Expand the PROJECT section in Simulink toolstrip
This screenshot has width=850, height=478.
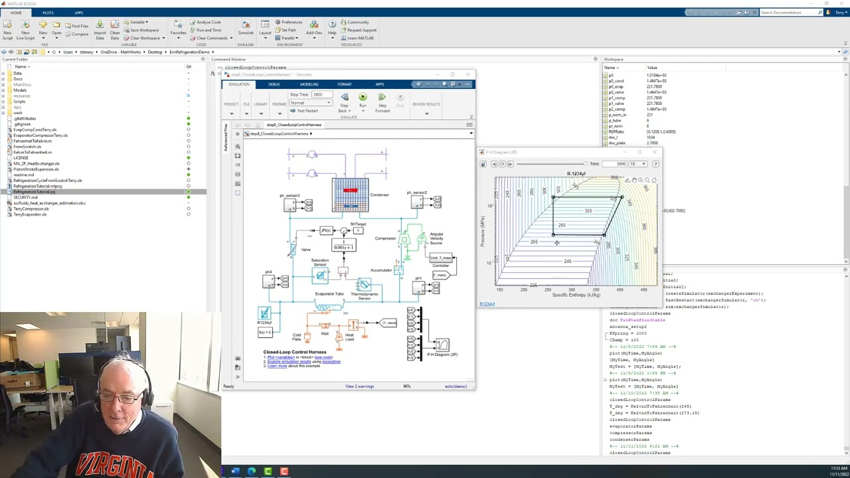[x=231, y=114]
